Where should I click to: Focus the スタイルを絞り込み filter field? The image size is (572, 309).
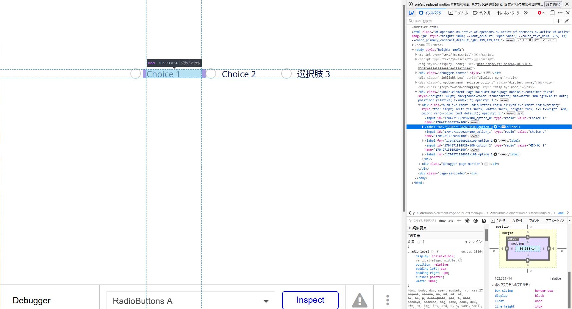pyautogui.click(x=423, y=221)
